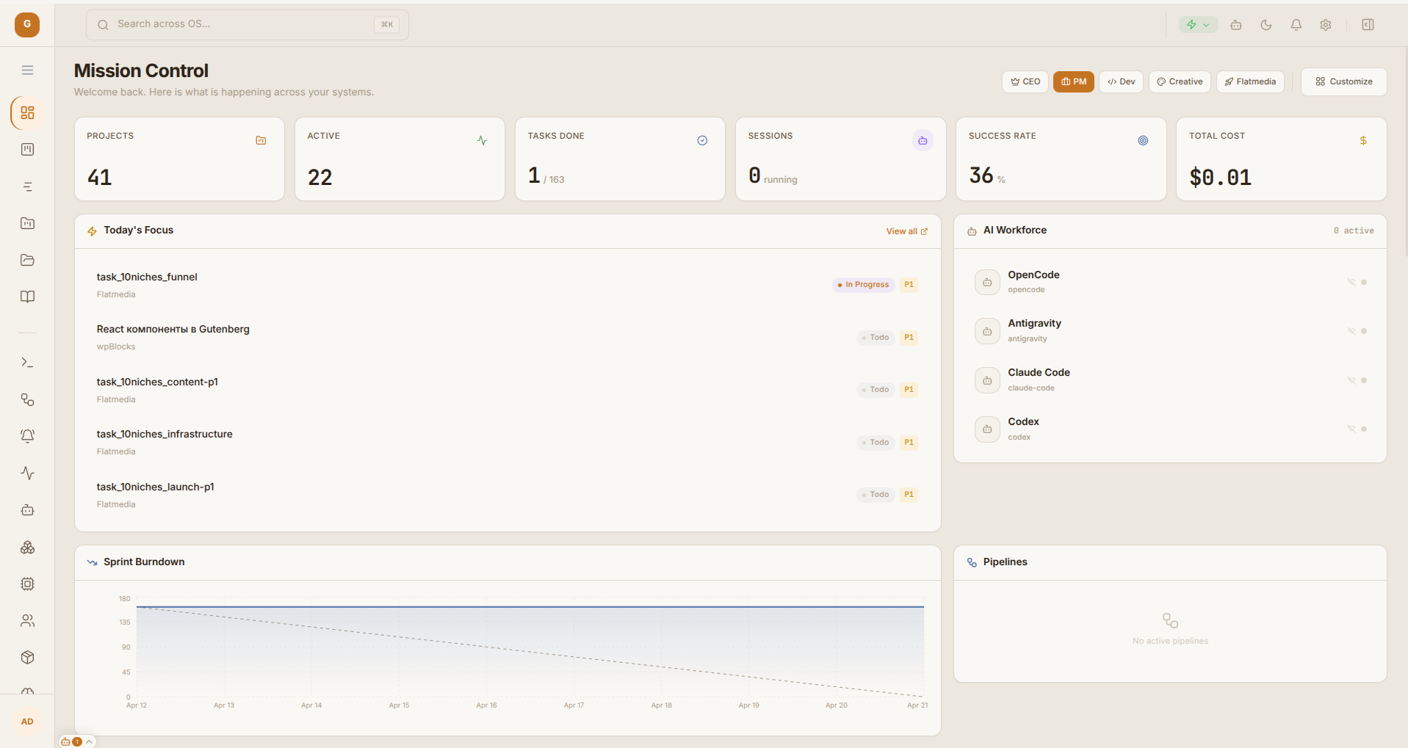Switch to the Dev view tab
Screen dimensions: 1408x748
tap(1122, 81)
